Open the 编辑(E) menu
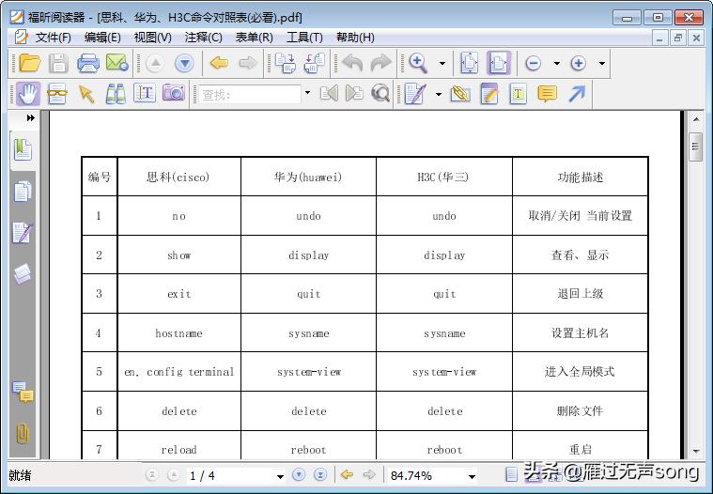Screen dimensions: 713x494 pyautogui.click(x=102, y=38)
